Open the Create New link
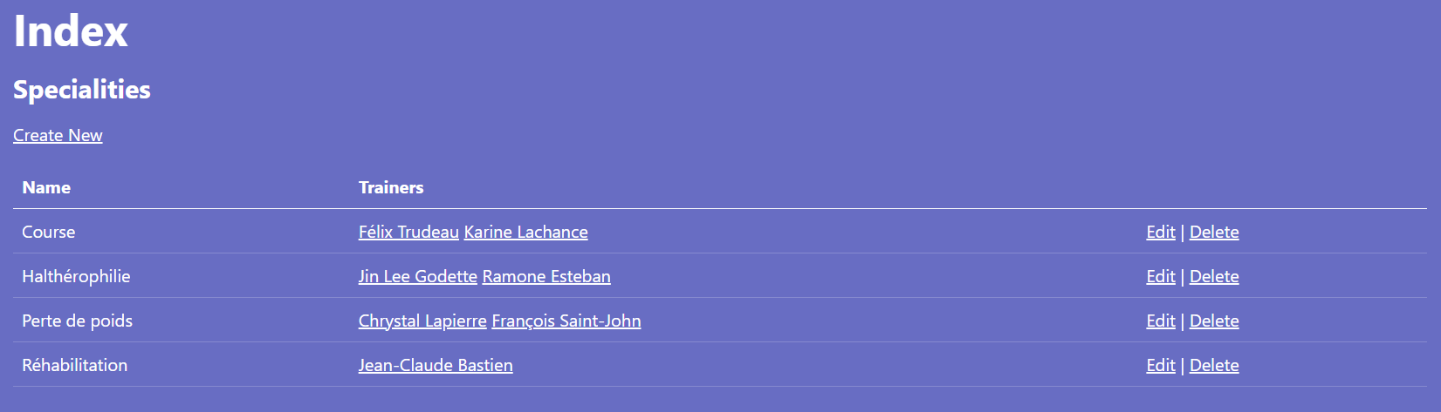The height and width of the screenshot is (412, 1441). tap(58, 135)
